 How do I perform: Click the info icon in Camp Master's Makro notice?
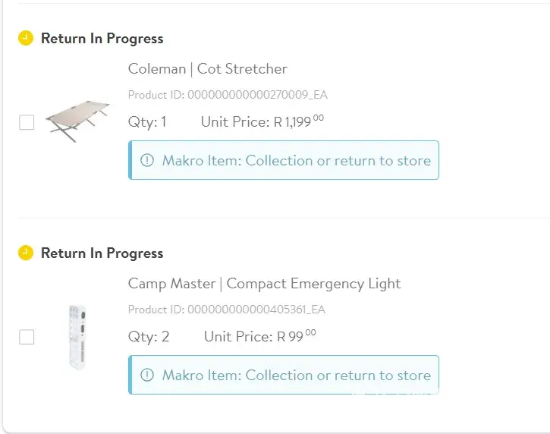pyautogui.click(x=147, y=375)
